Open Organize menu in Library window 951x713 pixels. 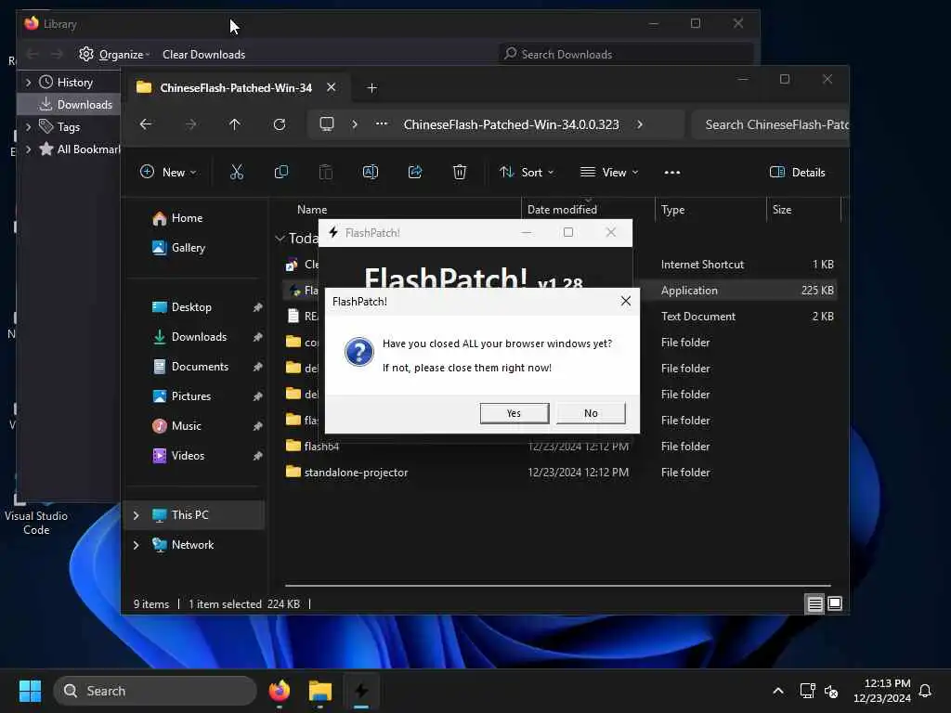coord(114,55)
